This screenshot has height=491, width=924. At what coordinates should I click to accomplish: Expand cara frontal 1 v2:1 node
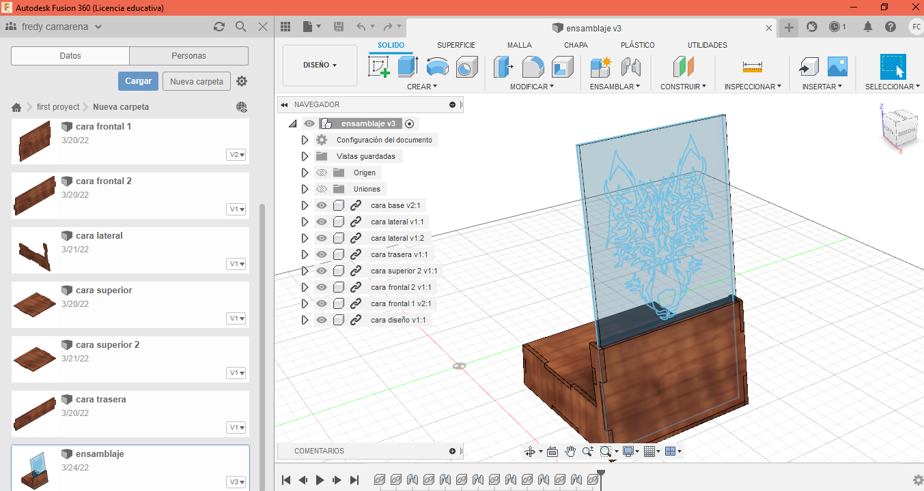(305, 303)
